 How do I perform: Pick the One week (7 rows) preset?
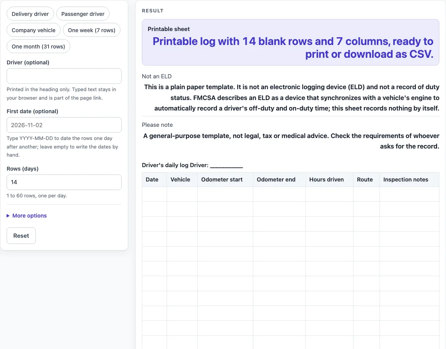(92, 30)
